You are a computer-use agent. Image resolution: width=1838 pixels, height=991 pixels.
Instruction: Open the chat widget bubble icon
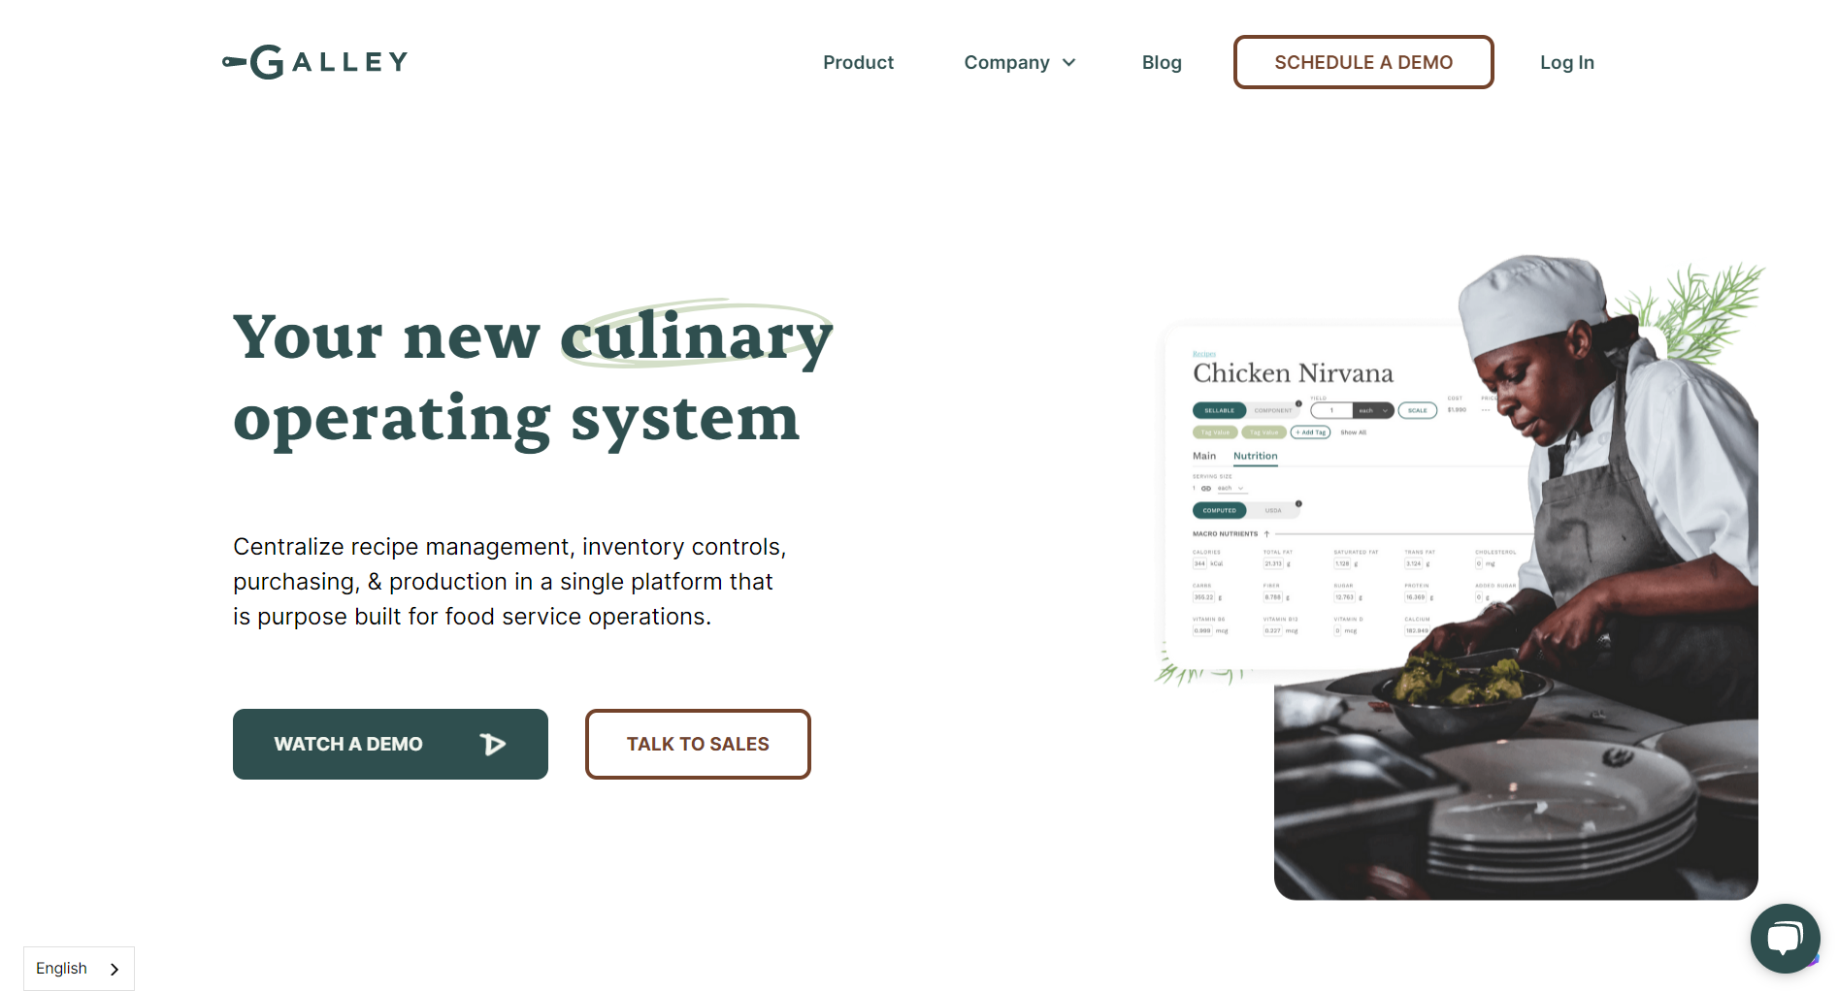tap(1785, 939)
